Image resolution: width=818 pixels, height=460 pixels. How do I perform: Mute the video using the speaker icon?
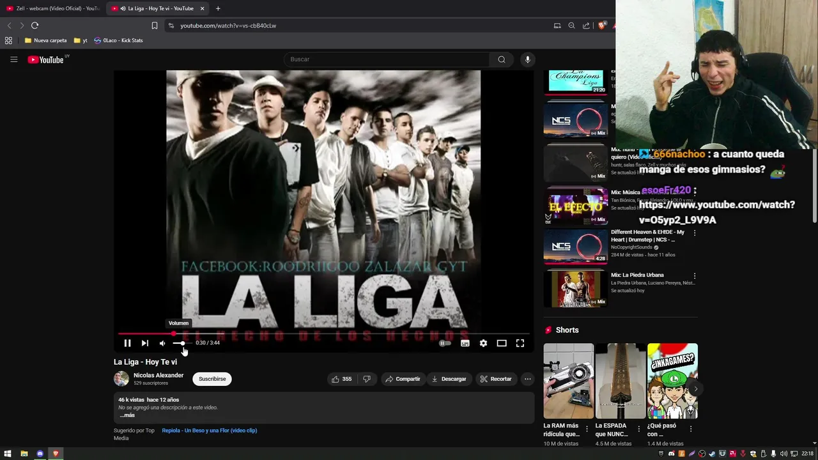click(162, 343)
